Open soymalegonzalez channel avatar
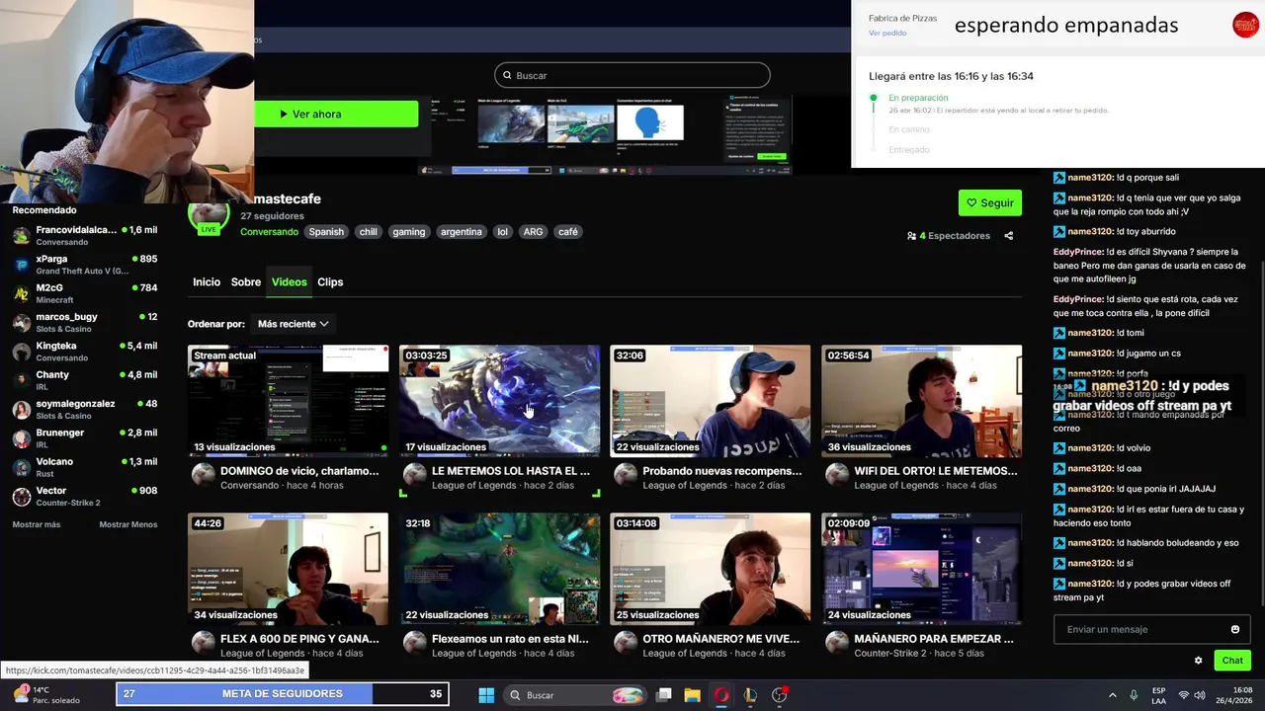The width and height of the screenshot is (1265, 711). tap(21, 409)
